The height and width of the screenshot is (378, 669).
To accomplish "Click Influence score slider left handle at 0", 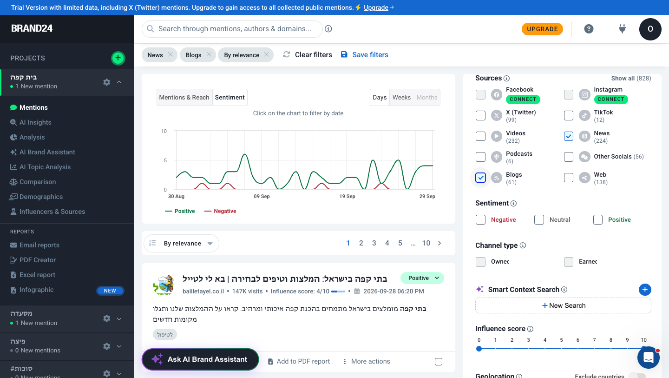I will (x=479, y=349).
